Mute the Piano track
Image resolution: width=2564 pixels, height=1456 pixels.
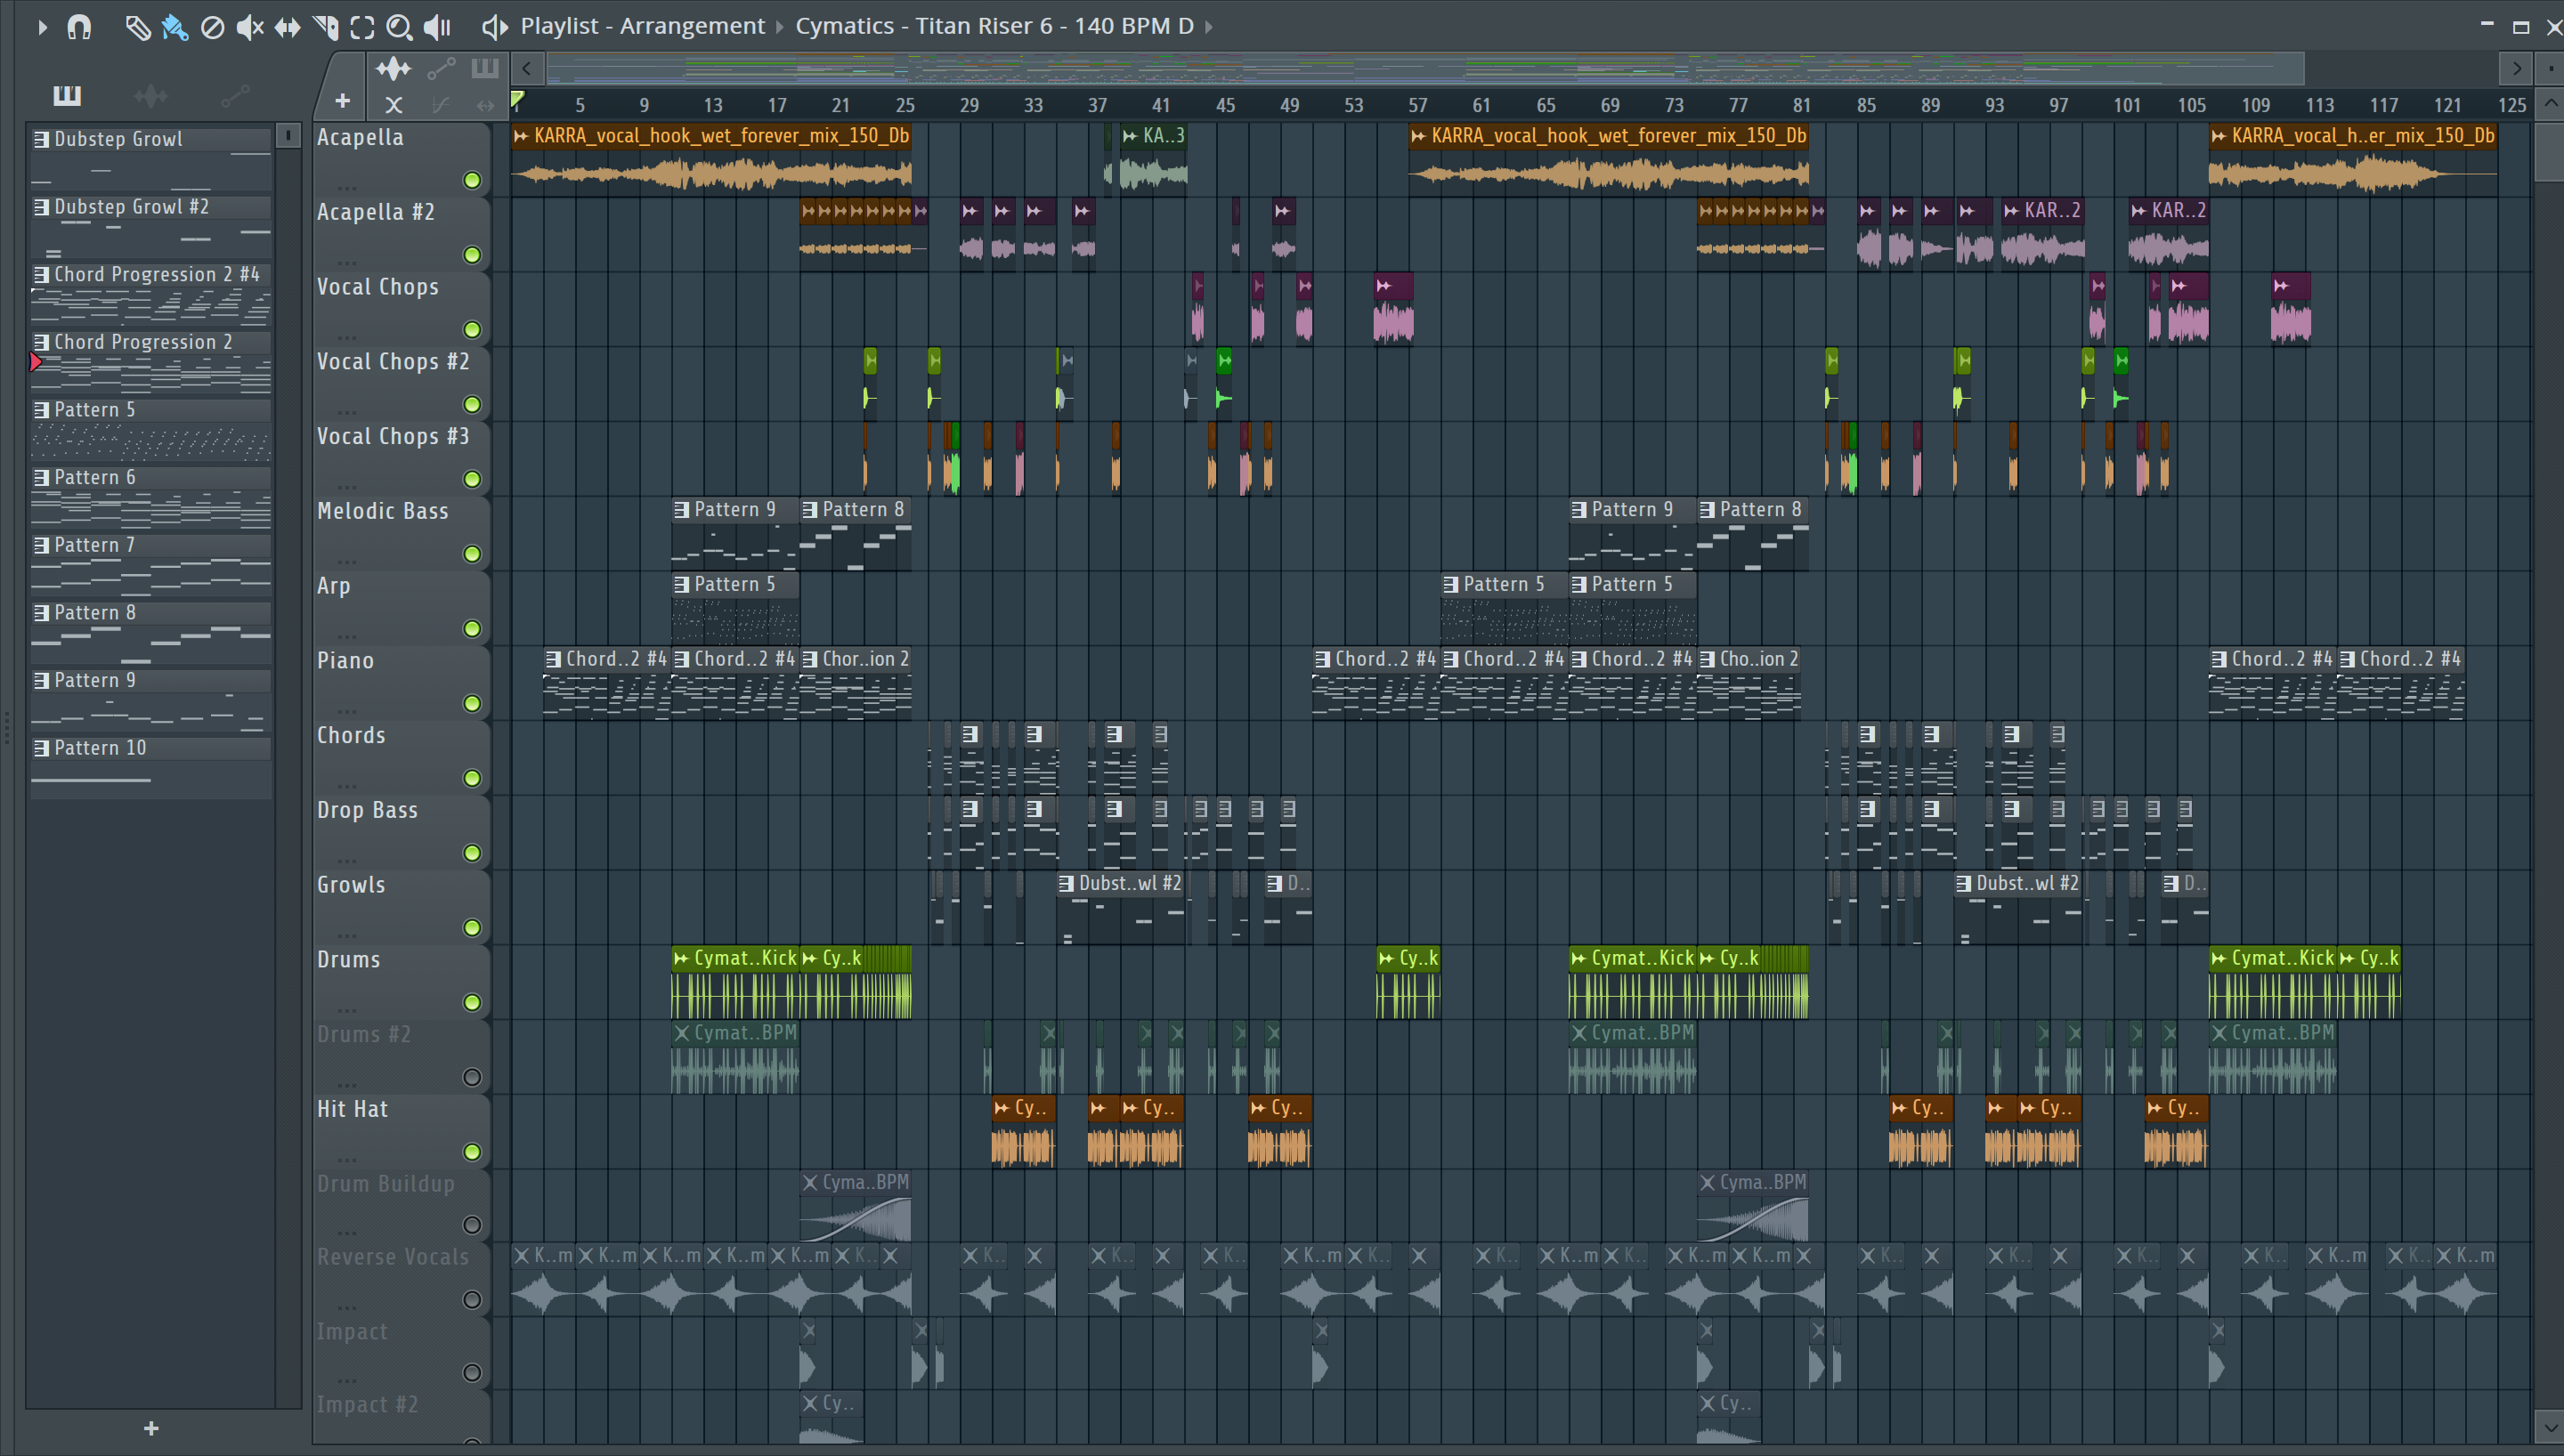click(472, 704)
